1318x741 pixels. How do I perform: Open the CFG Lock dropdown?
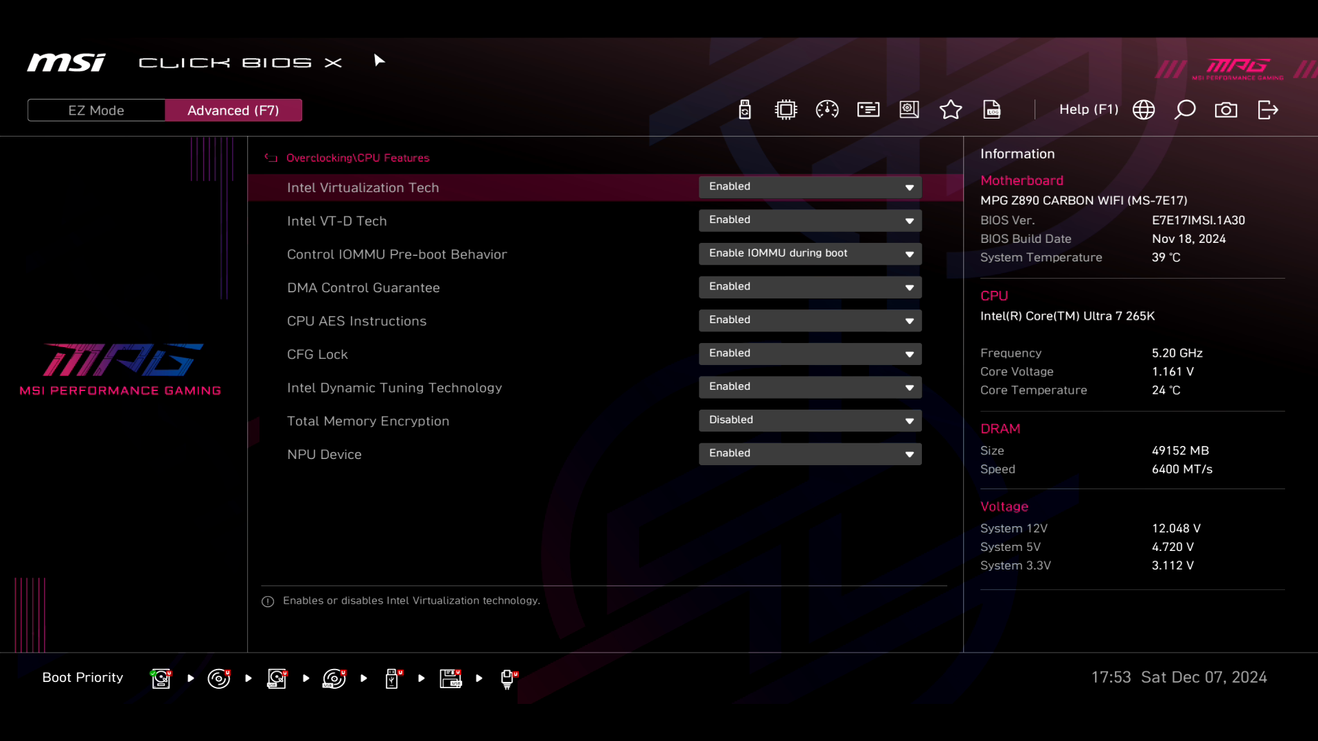(x=810, y=354)
